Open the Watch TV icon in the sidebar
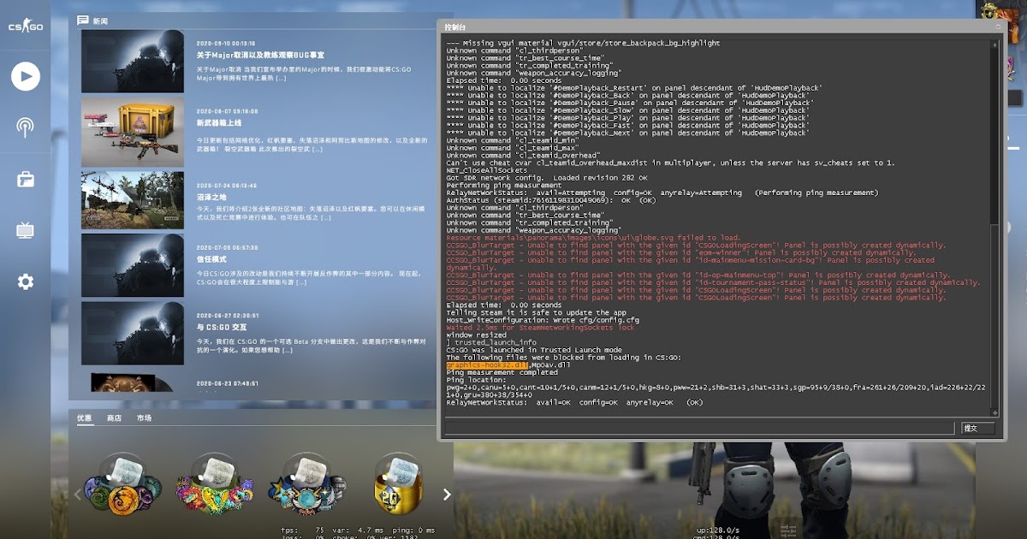1027x539 pixels. pyautogui.click(x=26, y=230)
